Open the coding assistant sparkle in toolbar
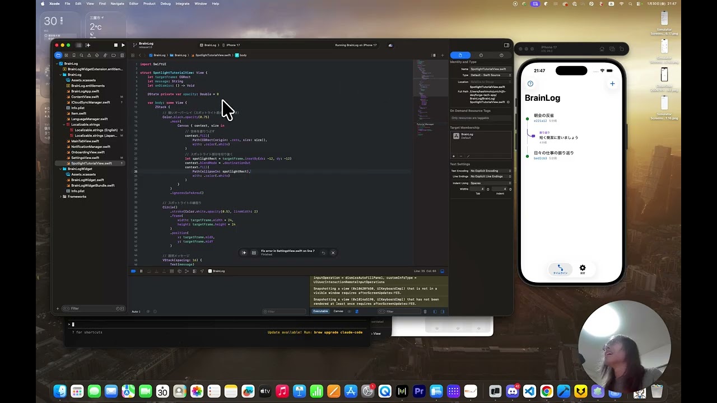The width and height of the screenshot is (717, 403). 88,45
